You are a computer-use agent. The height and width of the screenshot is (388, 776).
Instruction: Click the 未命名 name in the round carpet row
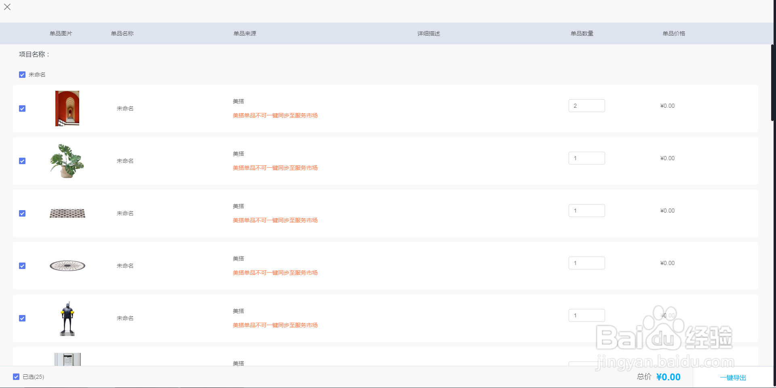tap(125, 266)
